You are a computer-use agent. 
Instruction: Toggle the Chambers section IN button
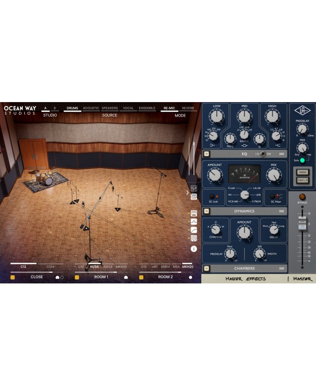click(207, 268)
